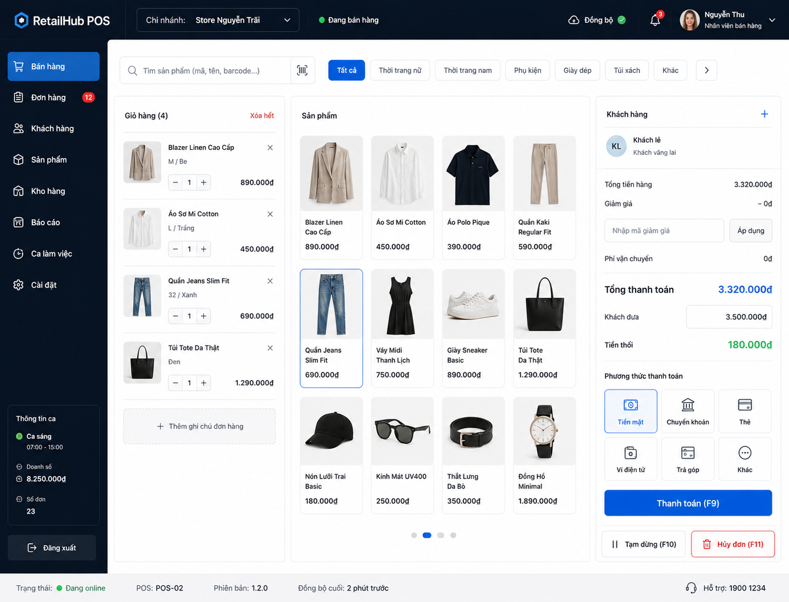Click Xóa hết to clear cart
Screen dimensions: 789x602
click(262, 115)
